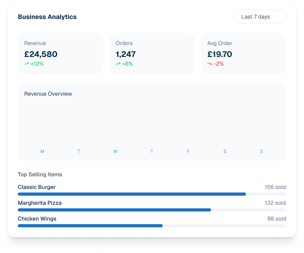Select the 1,247 orders figure
Image resolution: width=304 pixels, height=253 pixels.
[125, 54]
